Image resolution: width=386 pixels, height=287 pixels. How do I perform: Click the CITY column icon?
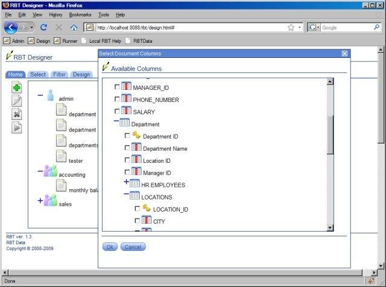coord(147,219)
